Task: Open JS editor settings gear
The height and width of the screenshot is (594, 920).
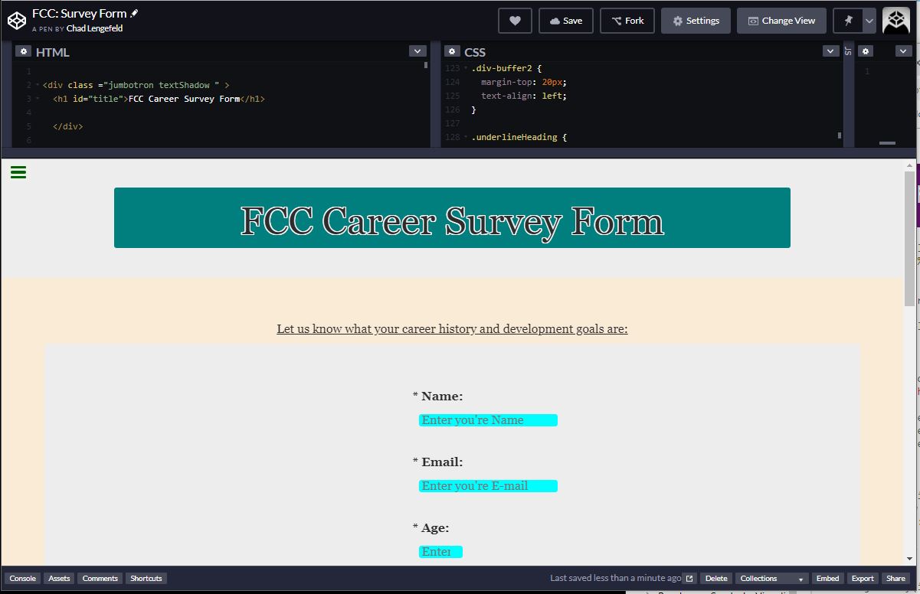Action: [x=866, y=51]
